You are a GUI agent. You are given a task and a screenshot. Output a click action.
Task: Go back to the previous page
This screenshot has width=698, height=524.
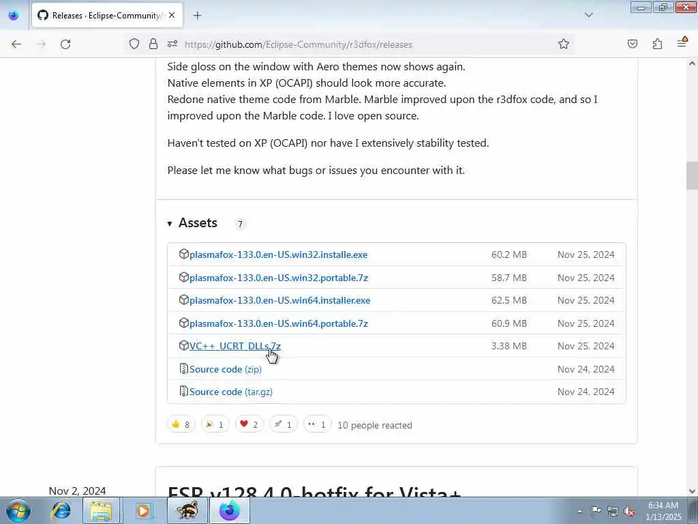pos(16,44)
